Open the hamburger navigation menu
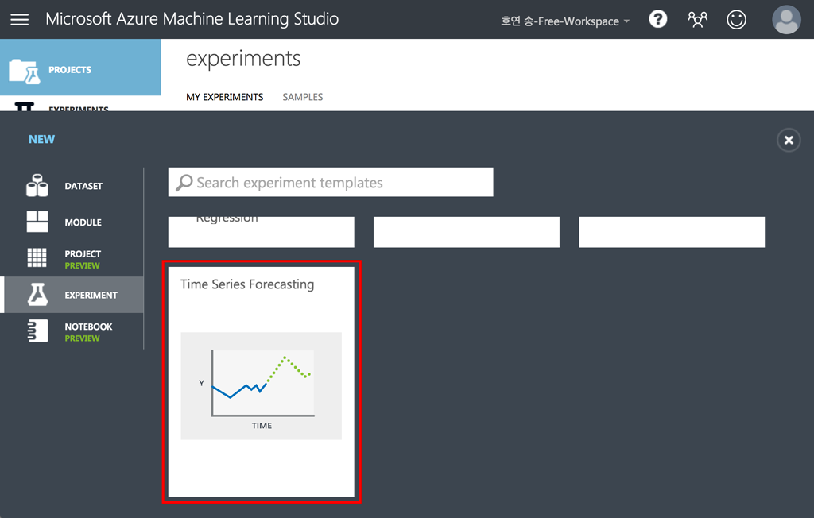Image resolution: width=814 pixels, height=518 pixels. pos(19,19)
